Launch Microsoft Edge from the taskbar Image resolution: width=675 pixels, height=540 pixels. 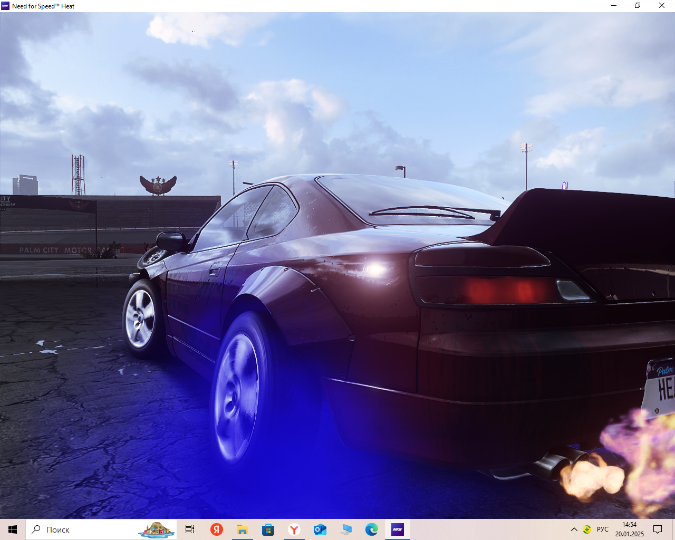click(x=372, y=529)
